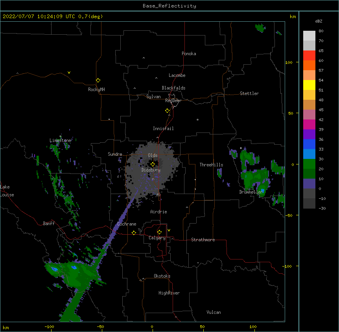Click the yellow diamond marker above RockyMH
This screenshot has width=339, height=332.
click(98, 80)
